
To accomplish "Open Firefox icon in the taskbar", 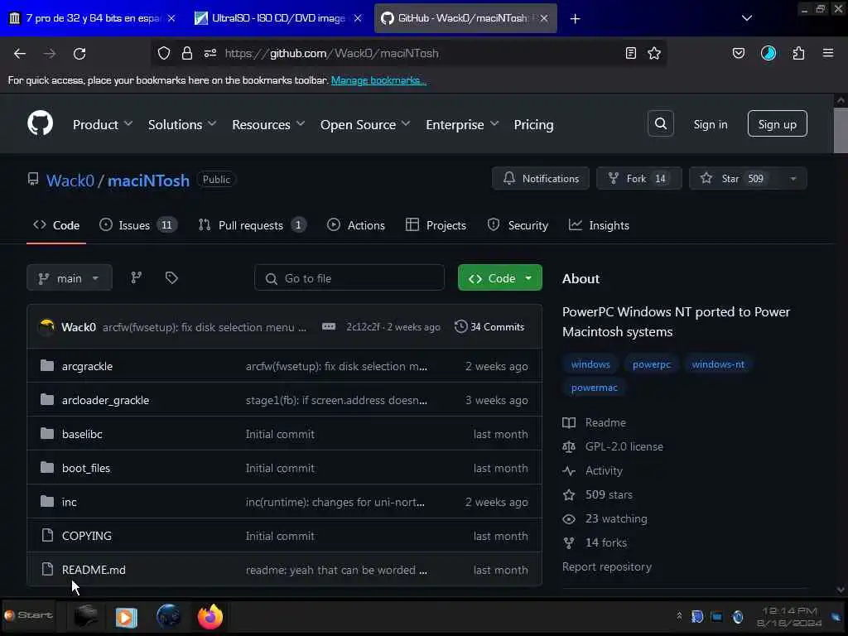I will (x=210, y=616).
